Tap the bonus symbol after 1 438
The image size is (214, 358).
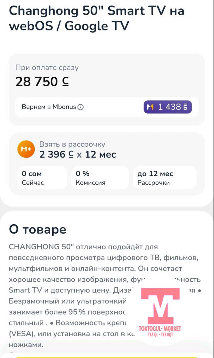(185, 107)
